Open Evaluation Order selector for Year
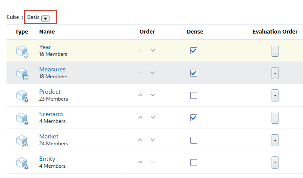Image resolution: width=303 pixels, height=178 pixels. coord(275,51)
